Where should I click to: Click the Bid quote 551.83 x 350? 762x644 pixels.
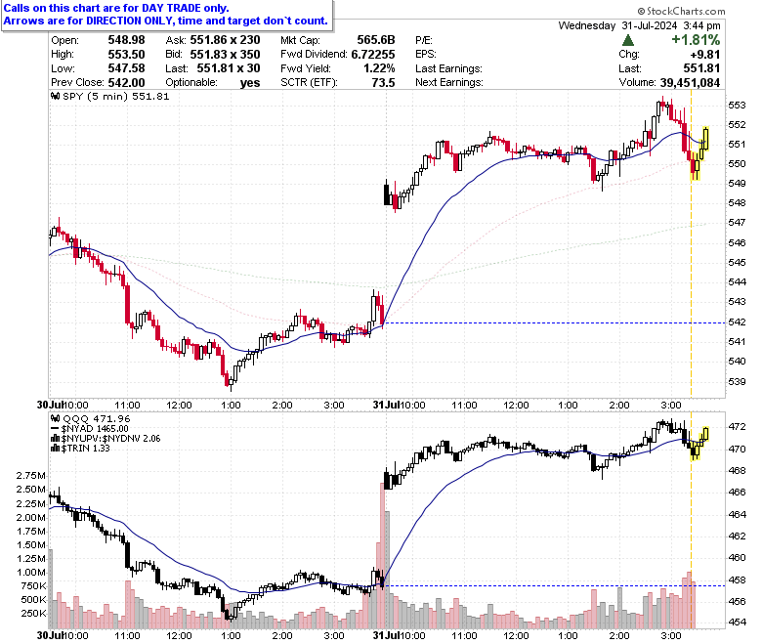click(225, 54)
